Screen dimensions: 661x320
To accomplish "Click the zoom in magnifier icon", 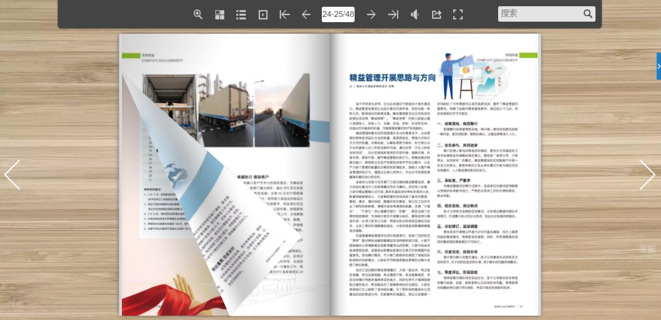I will [x=198, y=14].
